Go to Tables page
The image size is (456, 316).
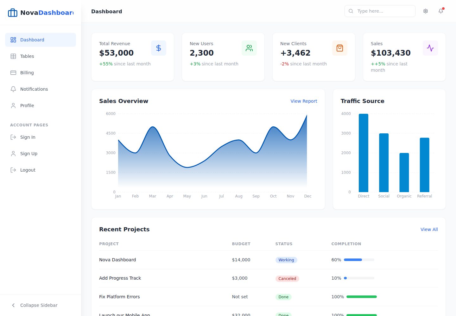pyautogui.click(x=41, y=56)
